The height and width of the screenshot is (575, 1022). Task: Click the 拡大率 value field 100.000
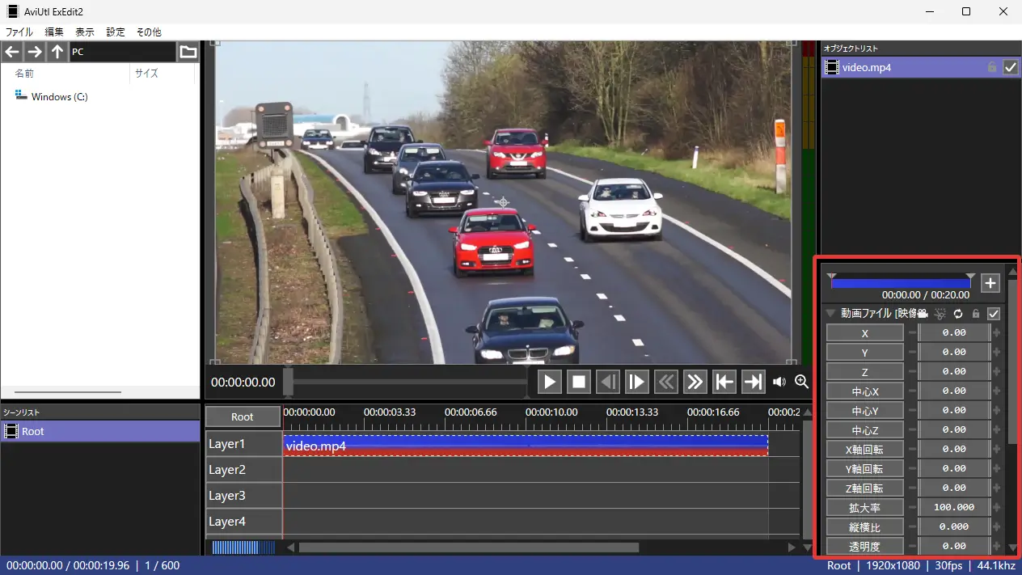954,507
